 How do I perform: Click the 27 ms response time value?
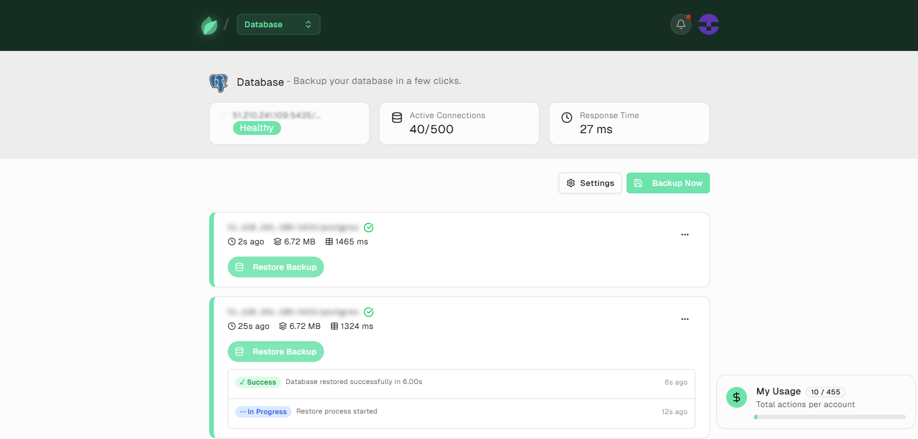click(x=596, y=129)
